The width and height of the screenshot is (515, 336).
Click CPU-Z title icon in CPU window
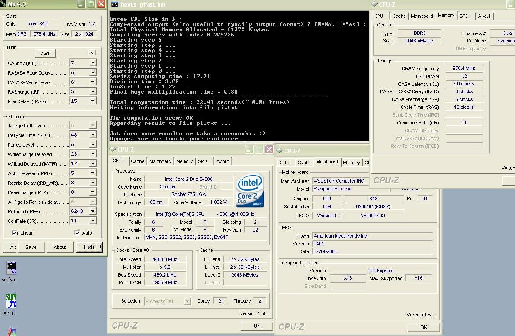[x=113, y=149]
